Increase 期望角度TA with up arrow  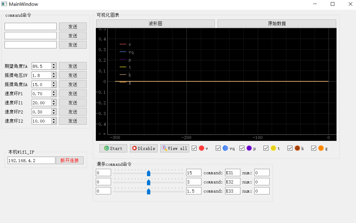(x=54, y=64)
